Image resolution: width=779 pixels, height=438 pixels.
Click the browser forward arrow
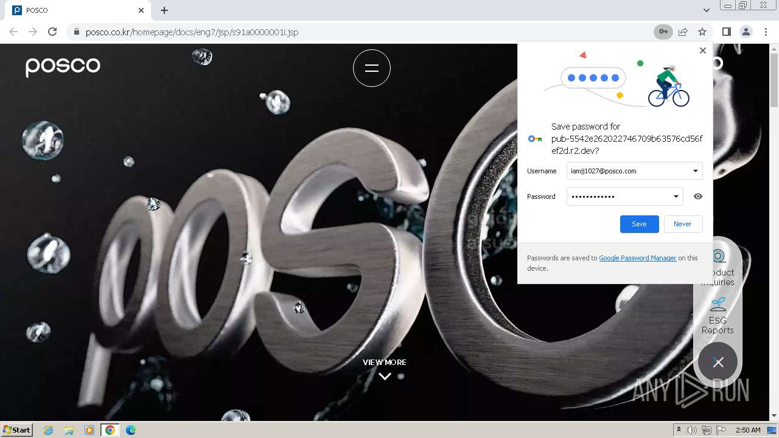click(33, 32)
